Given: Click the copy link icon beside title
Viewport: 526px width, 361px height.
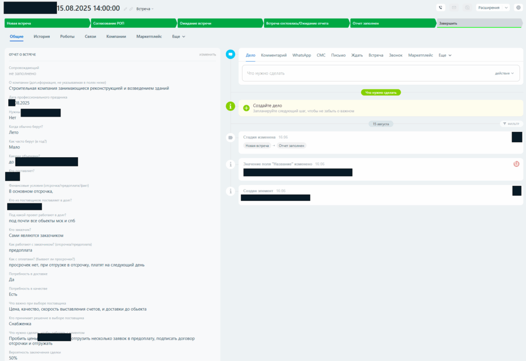Looking at the screenshot, I should pos(131,9).
